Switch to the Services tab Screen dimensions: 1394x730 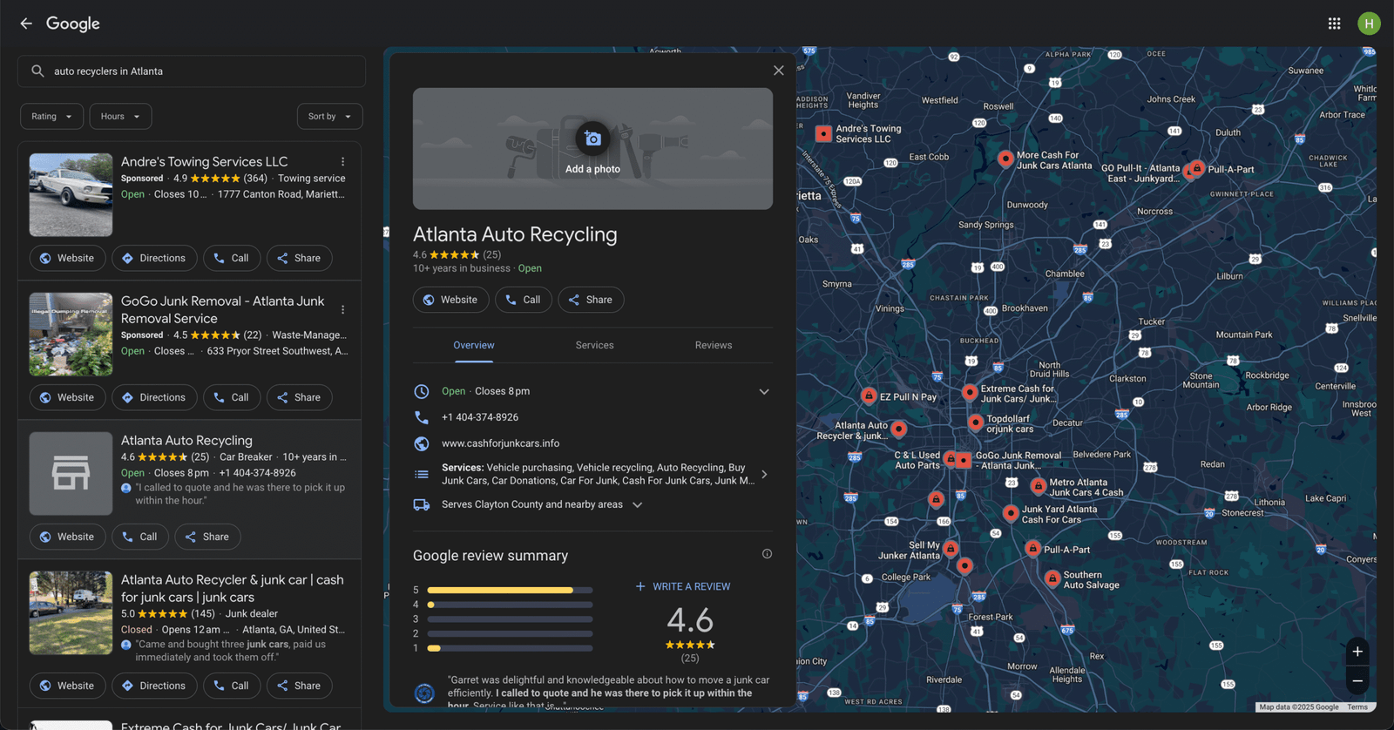coord(594,345)
